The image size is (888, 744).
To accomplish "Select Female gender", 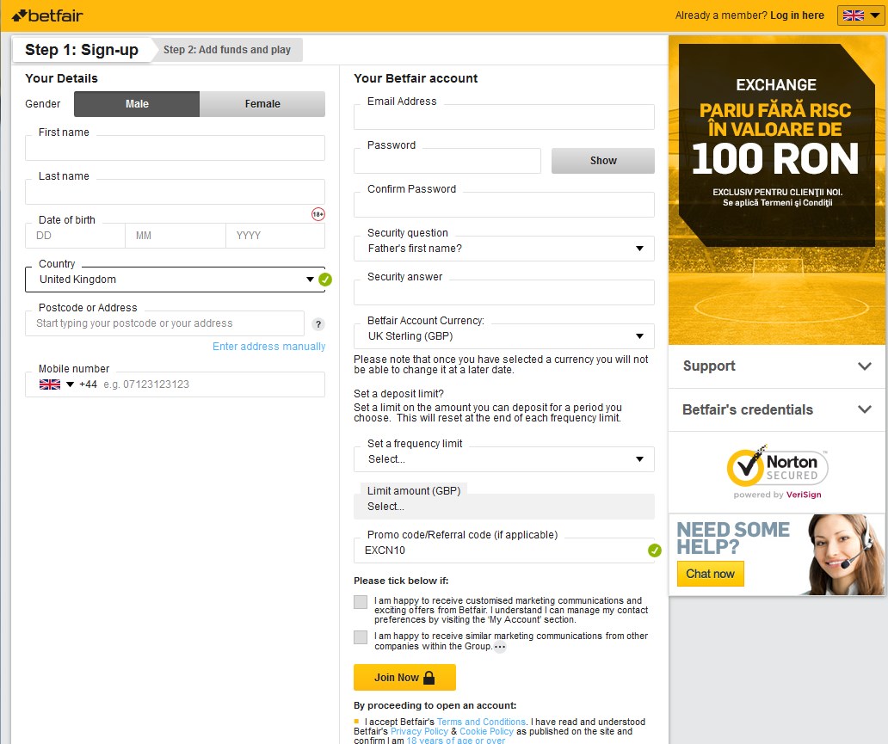I will coord(262,104).
